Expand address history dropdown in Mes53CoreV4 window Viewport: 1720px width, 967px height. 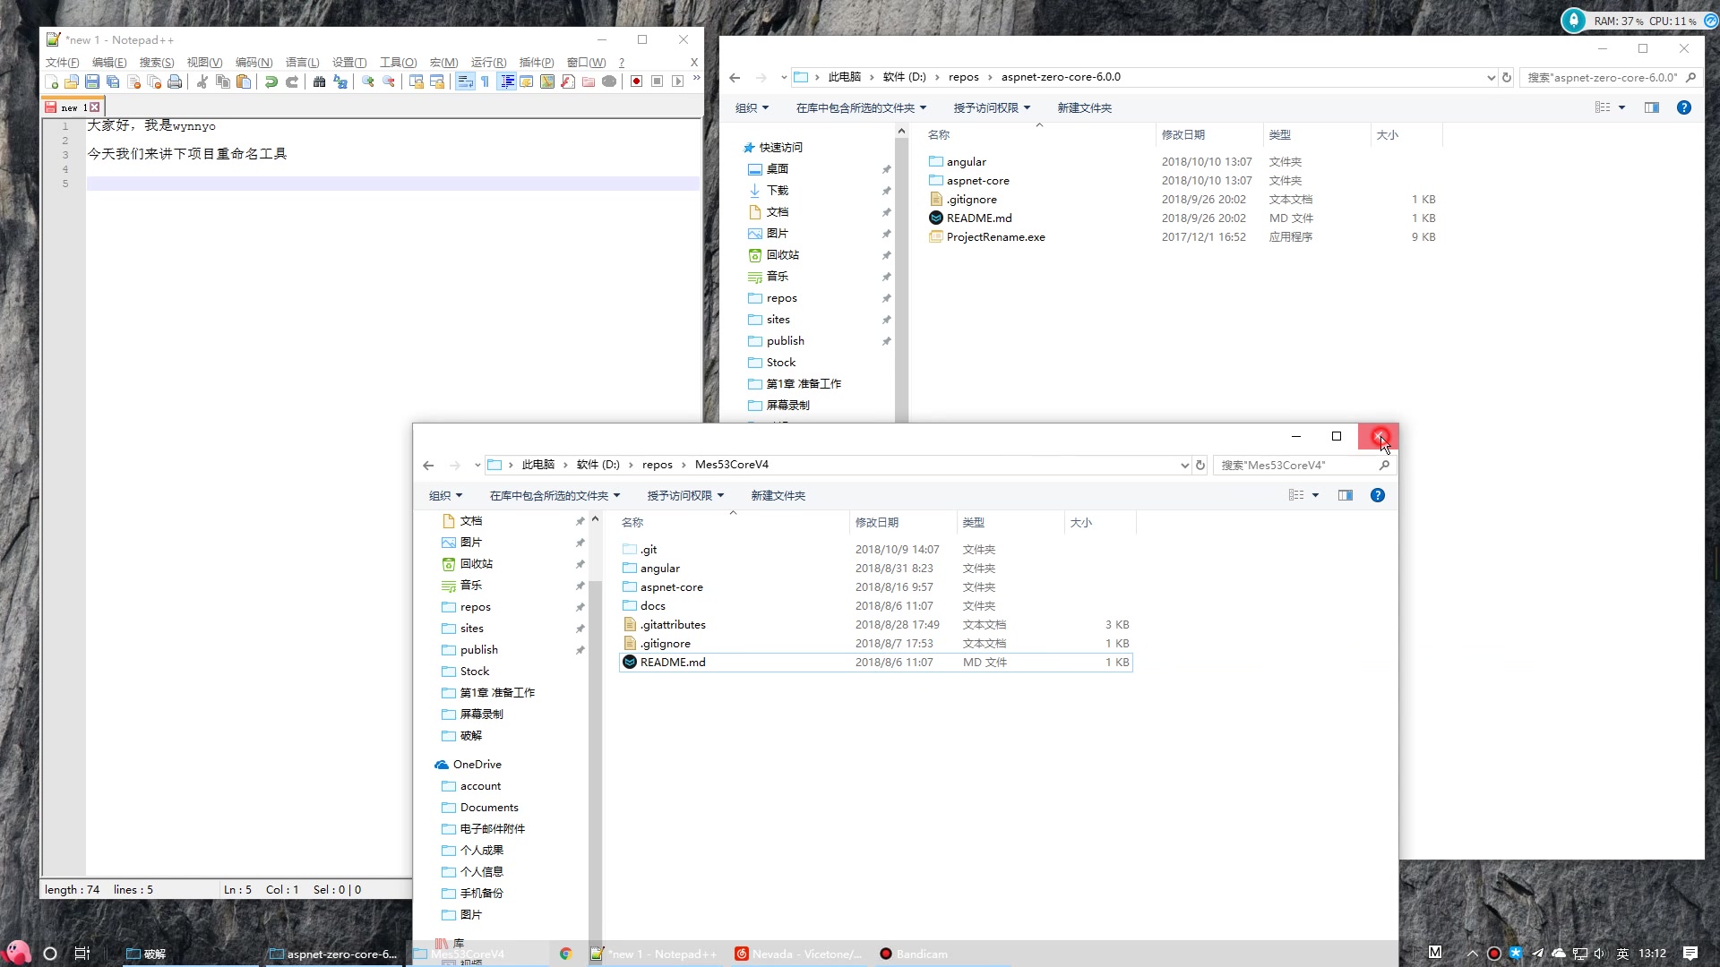pos(1184,465)
